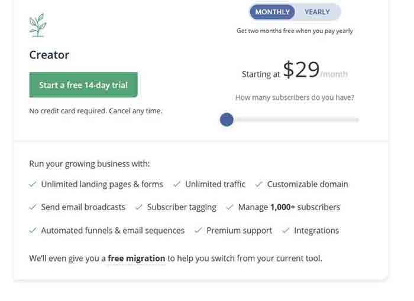Click the subscriber slider handle
414x301 pixels.
227,120
